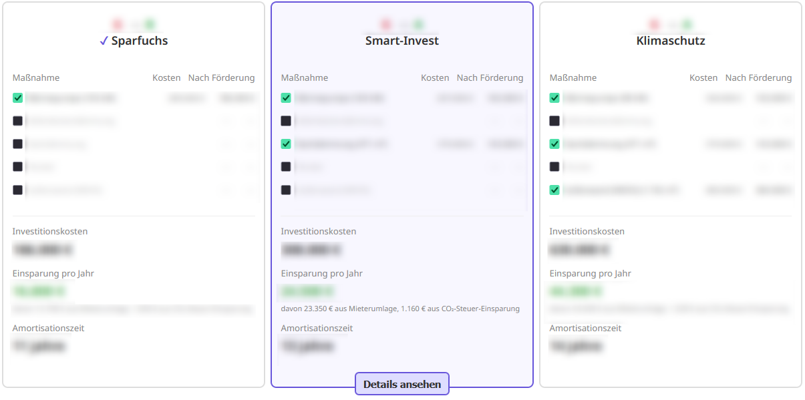Select the Smart-Invest scenario heading

tap(402, 41)
